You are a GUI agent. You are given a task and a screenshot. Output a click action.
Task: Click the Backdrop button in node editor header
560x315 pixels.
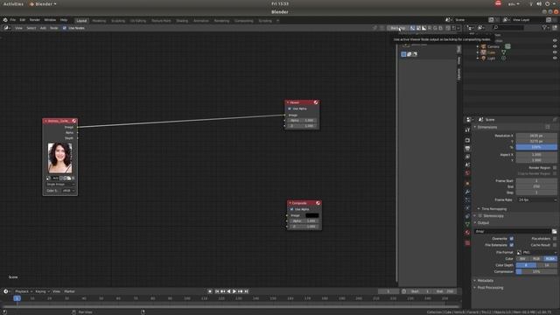tap(398, 28)
